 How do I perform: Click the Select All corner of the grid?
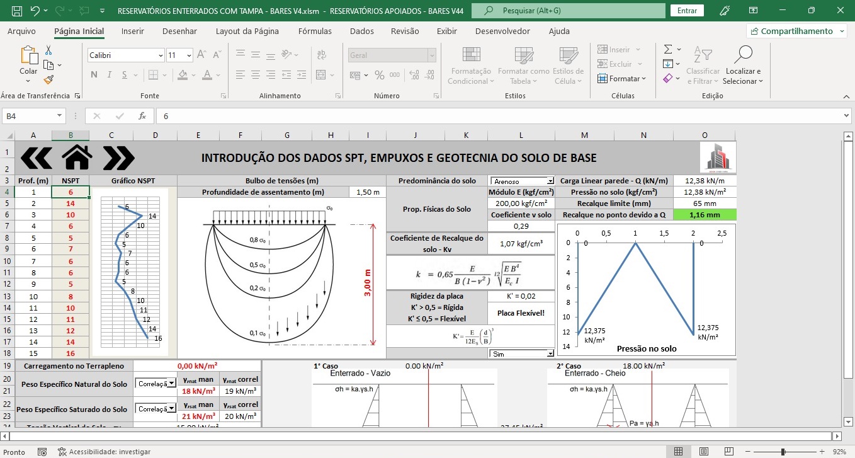coord(8,135)
